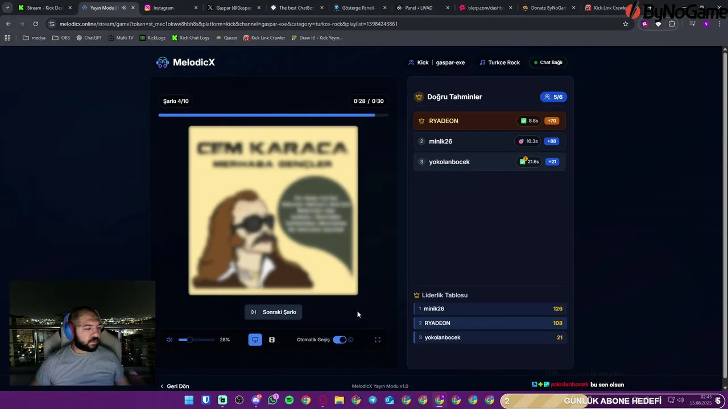Screen dimensions: 728x409
Task: Open the KickLogz bookmark
Action: [x=152, y=38]
